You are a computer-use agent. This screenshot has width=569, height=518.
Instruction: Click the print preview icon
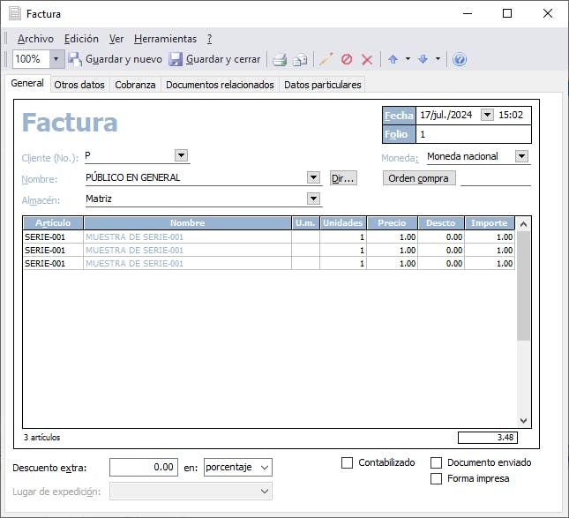click(300, 59)
